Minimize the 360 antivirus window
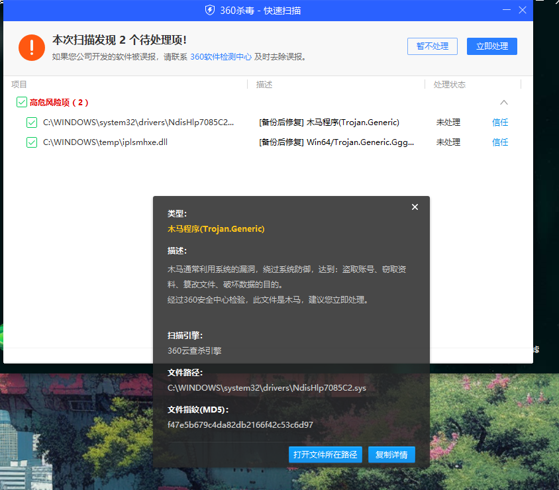Screen dimensions: 559x490 pos(507,10)
